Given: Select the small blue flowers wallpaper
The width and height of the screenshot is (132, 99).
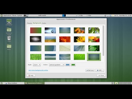Looking at the screenshot, I should pyautogui.click(x=94, y=30).
